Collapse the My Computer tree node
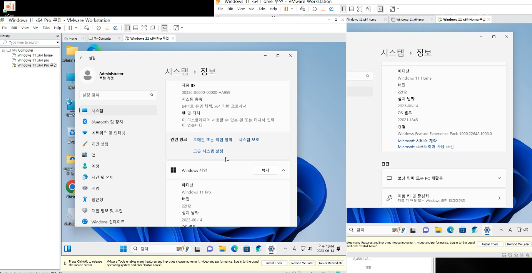 point(3,50)
